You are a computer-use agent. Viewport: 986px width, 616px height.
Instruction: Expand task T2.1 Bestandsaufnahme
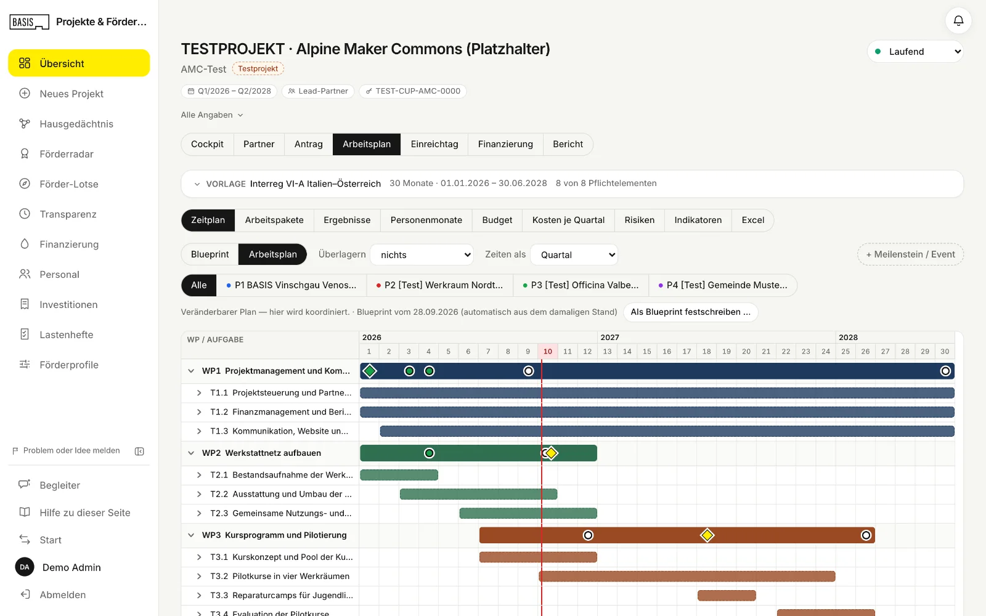[199, 475]
